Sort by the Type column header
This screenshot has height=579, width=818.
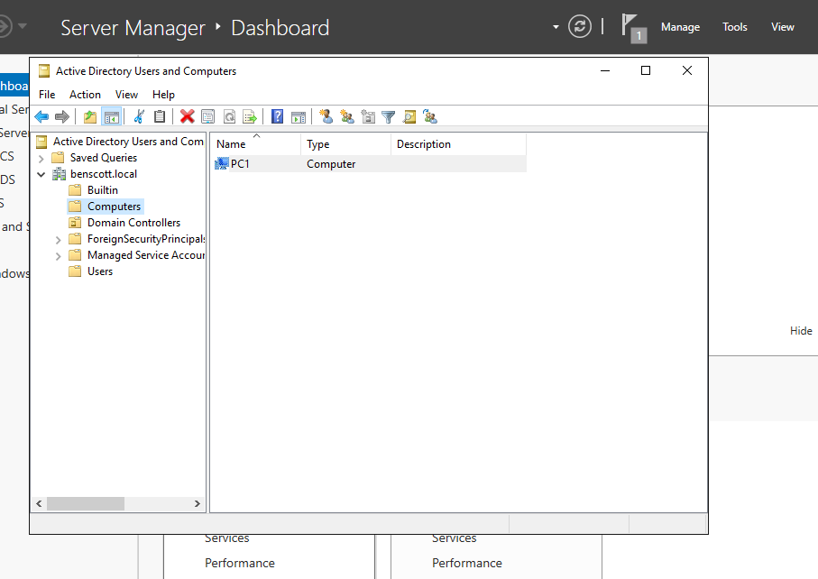tap(346, 144)
